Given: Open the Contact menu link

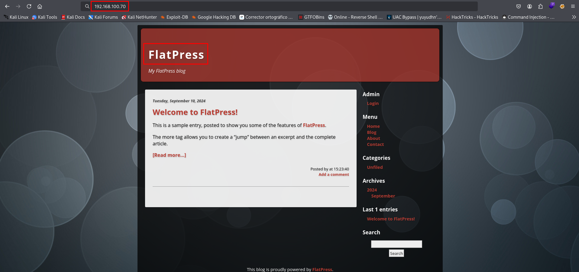Looking at the screenshot, I should click(375, 144).
